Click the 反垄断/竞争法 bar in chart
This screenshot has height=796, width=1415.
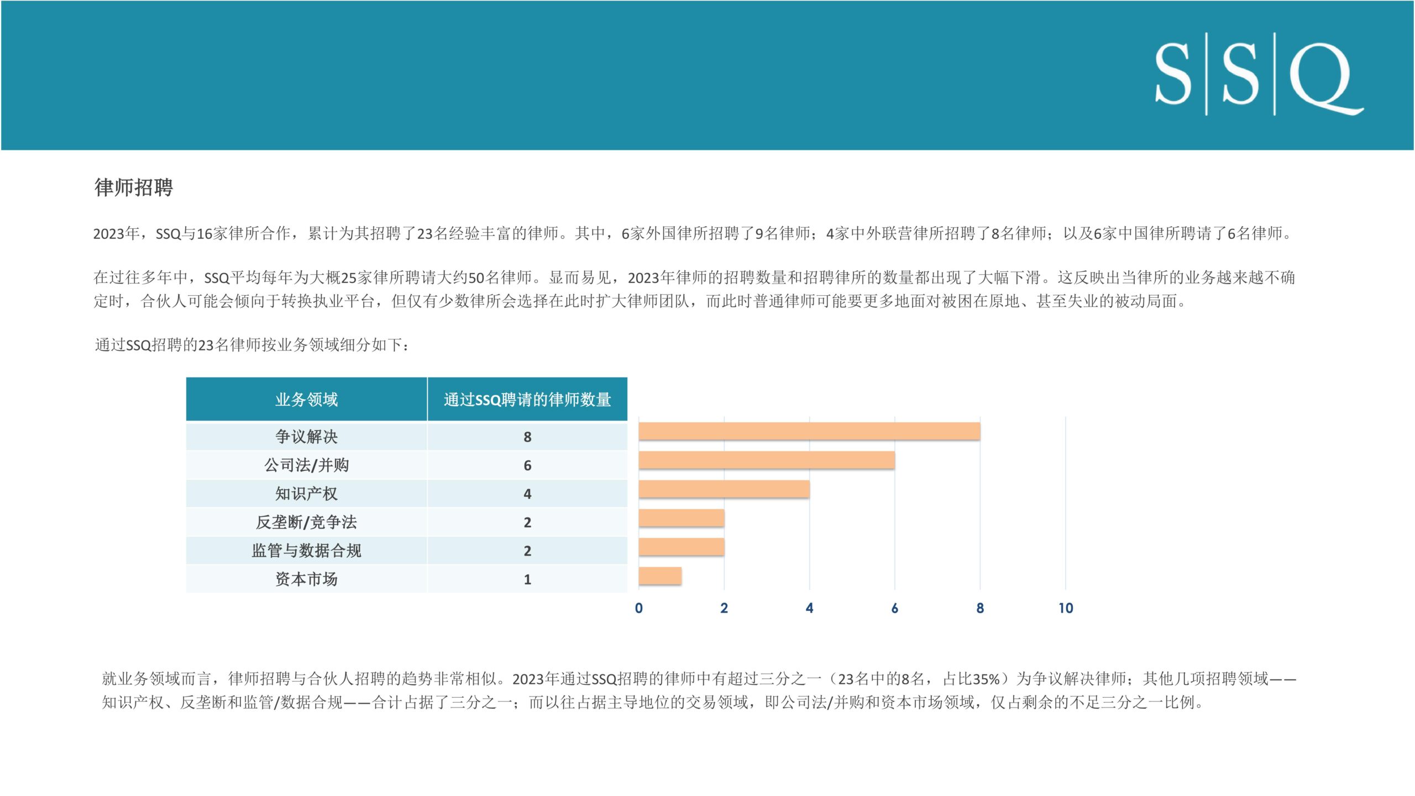[682, 518]
